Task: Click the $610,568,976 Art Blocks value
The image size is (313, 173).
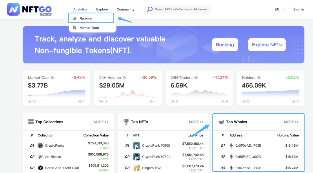Action: click(98, 154)
